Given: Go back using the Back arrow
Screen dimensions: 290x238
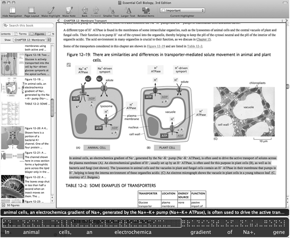Looking at the screenshot, I should (85, 11).
